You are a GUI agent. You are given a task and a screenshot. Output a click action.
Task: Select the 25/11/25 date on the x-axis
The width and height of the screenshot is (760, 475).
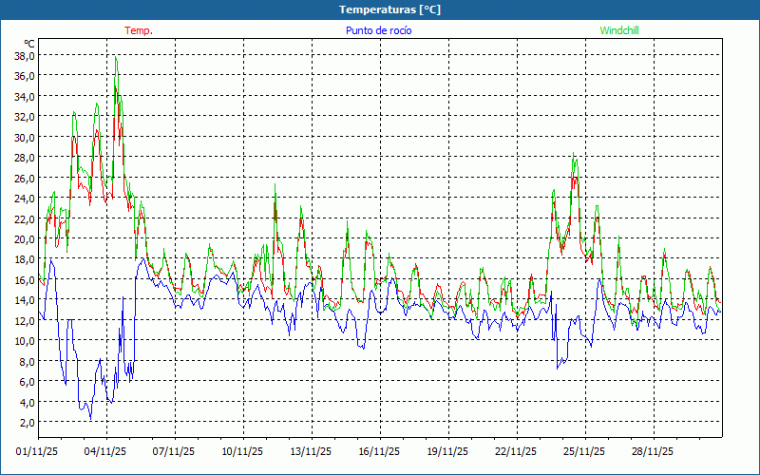pyautogui.click(x=585, y=451)
